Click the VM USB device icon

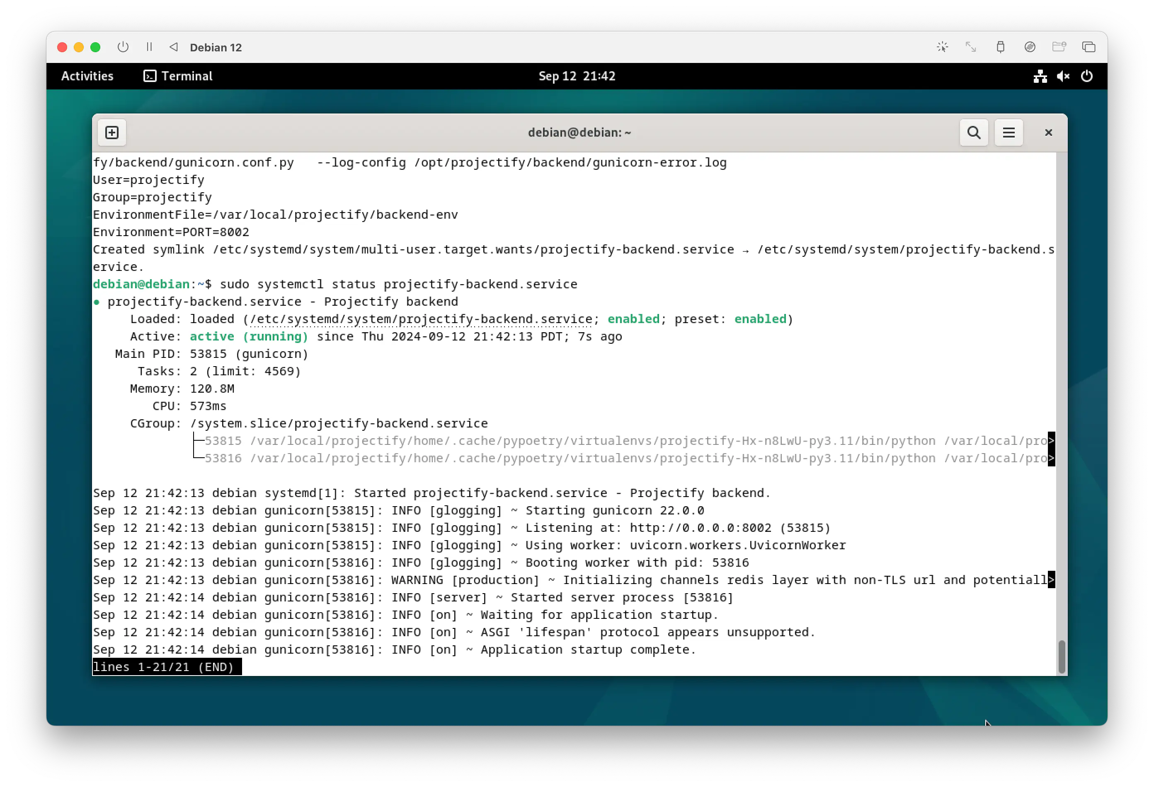tap(1000, 47)
